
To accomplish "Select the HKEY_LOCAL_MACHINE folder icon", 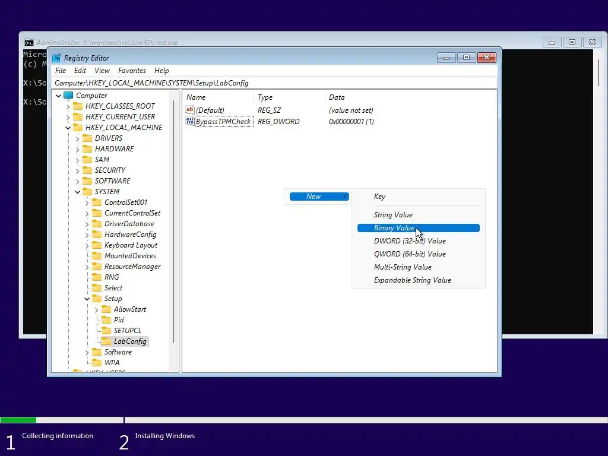I will [78, 128].
